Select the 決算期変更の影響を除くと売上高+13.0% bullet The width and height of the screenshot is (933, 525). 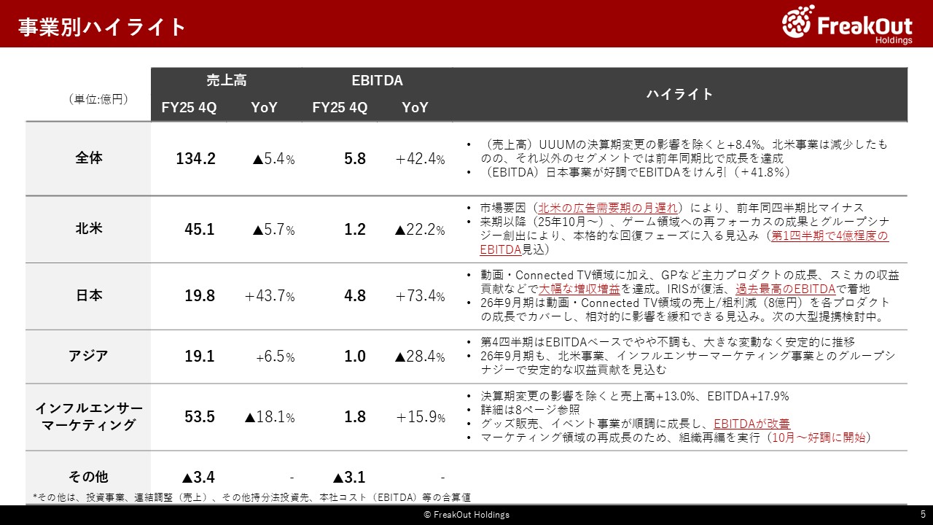[635, 397]
